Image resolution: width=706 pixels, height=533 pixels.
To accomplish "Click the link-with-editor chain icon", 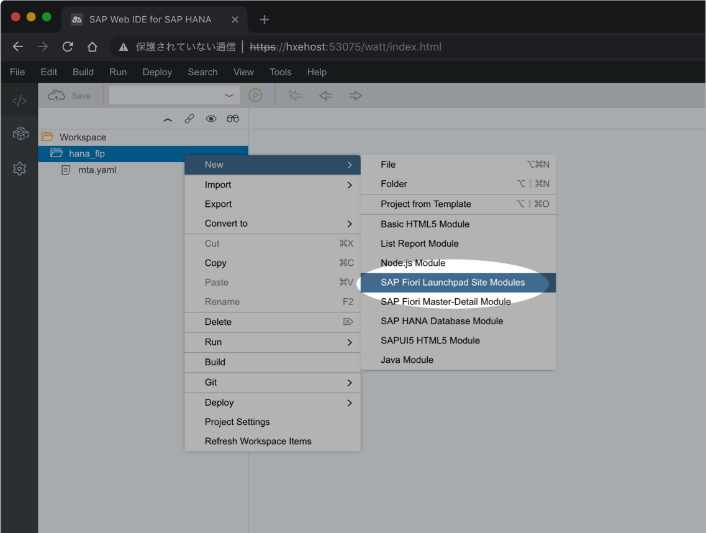I will [x=189, y=119].
